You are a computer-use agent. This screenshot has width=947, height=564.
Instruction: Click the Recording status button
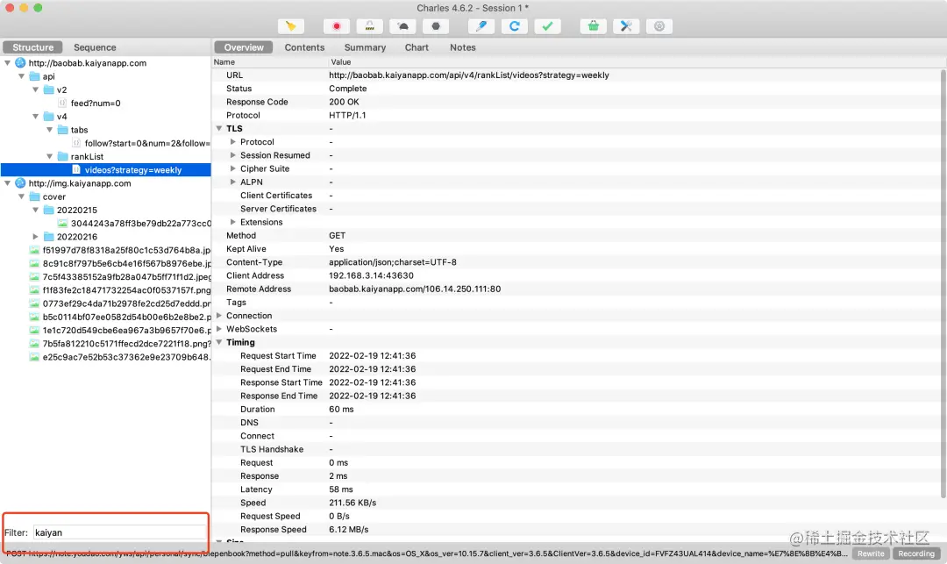916,553
